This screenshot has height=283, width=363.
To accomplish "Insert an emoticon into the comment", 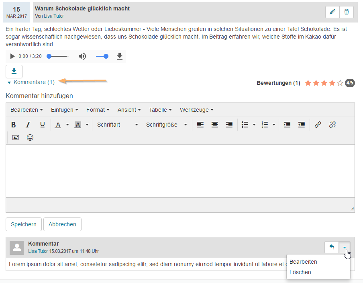I will coord(30,137).
